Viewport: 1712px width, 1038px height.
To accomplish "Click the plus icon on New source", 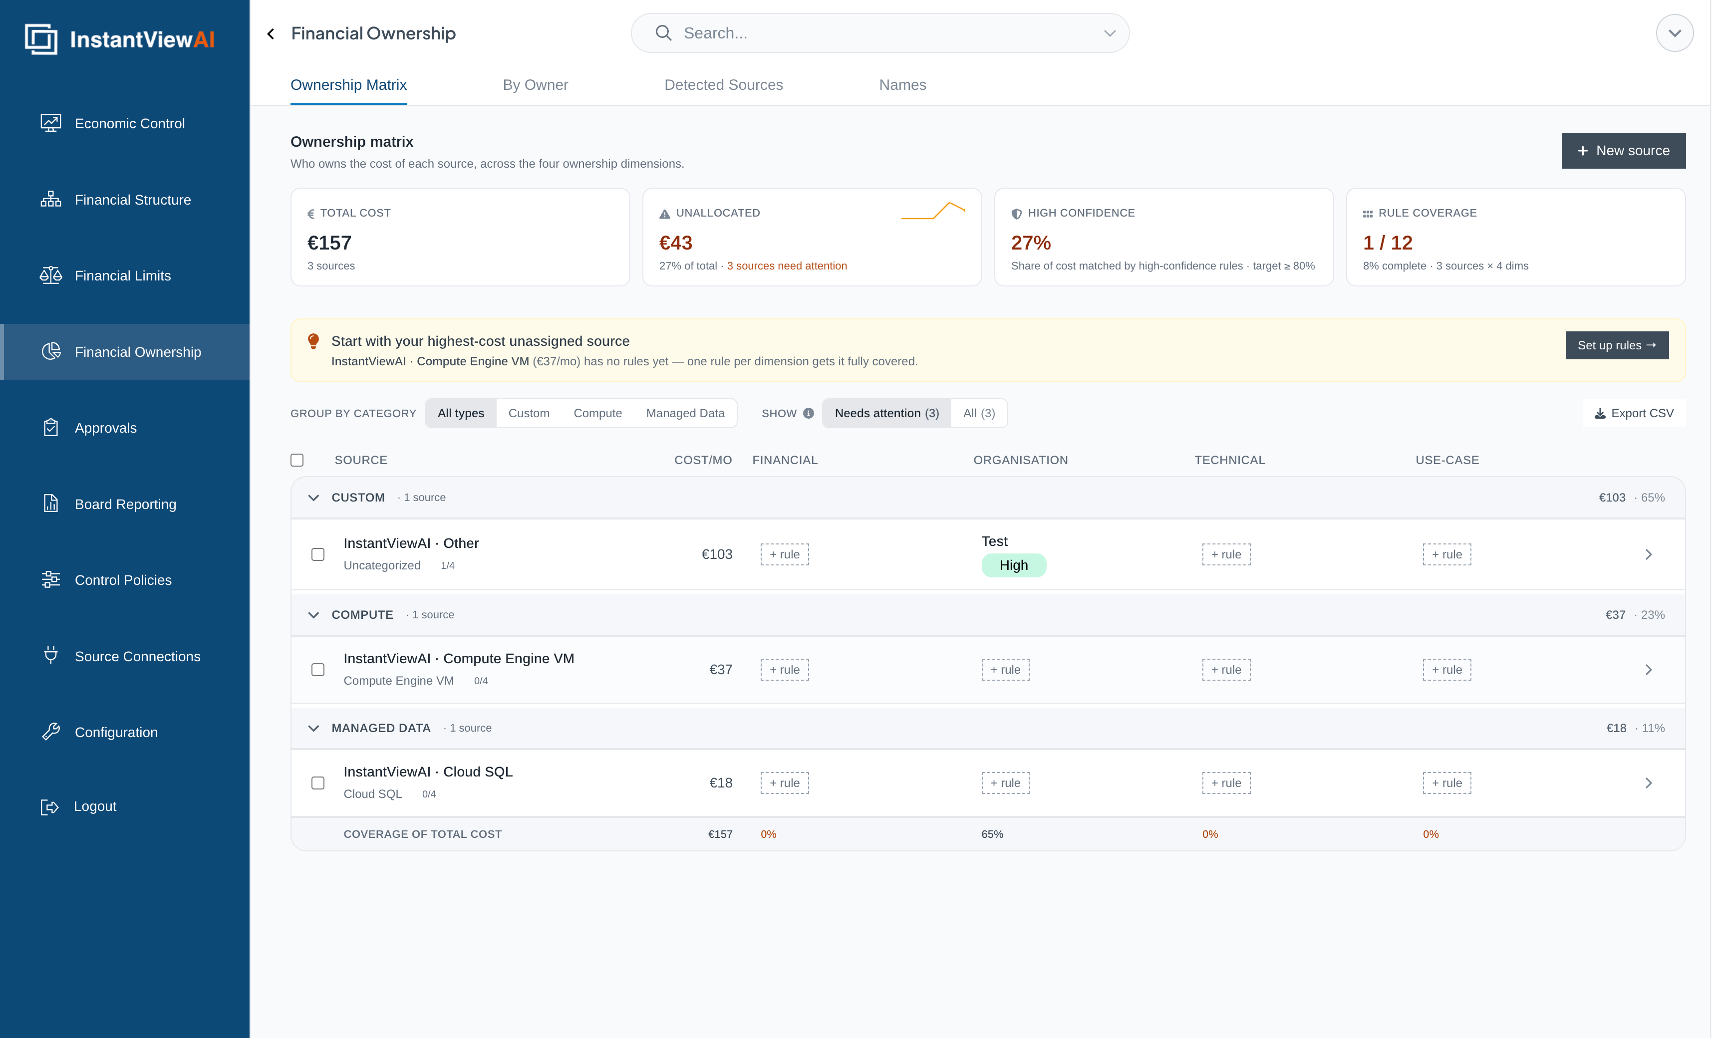I will tap(1583, 151).
